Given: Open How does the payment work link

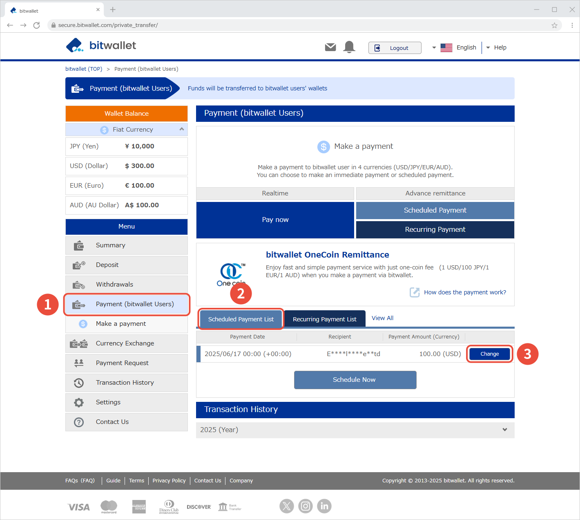Looking at the screenshot, I should (x=465, y=292).
